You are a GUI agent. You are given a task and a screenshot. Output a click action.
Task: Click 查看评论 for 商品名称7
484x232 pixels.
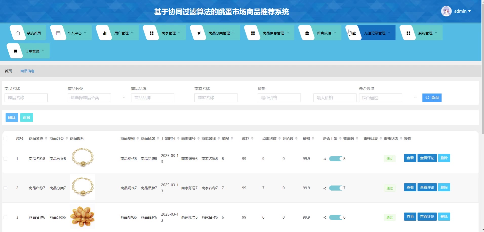pos(427,188)
